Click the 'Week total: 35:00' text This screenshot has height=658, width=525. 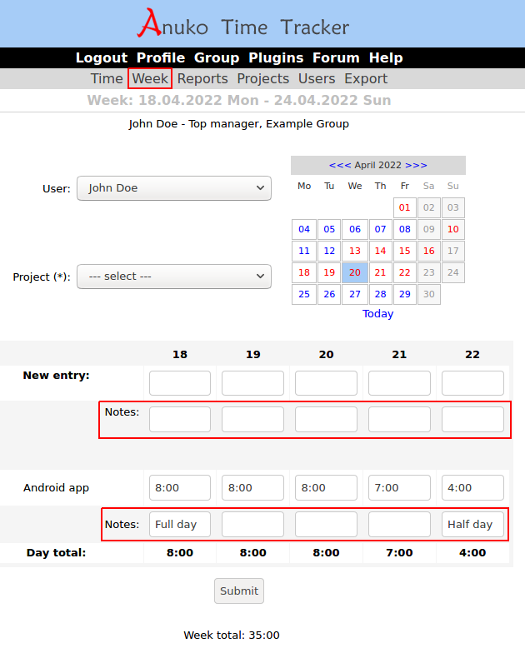click(232, 635)
